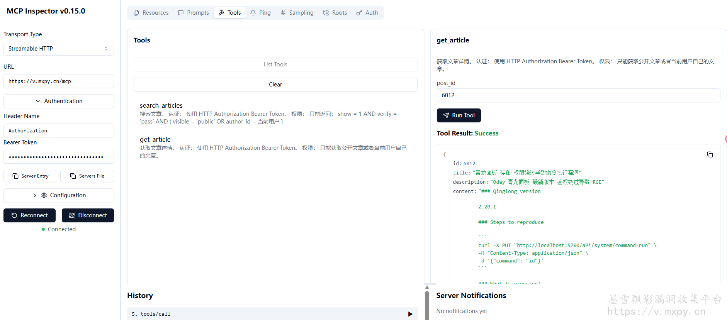The image size is (727, 320).
Task: Click the post_id input field
Action: [578, 95]
